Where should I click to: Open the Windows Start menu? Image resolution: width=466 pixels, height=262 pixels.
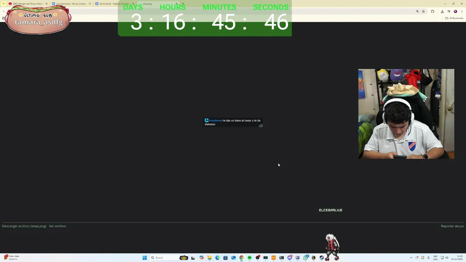click(x=145, y=258)
